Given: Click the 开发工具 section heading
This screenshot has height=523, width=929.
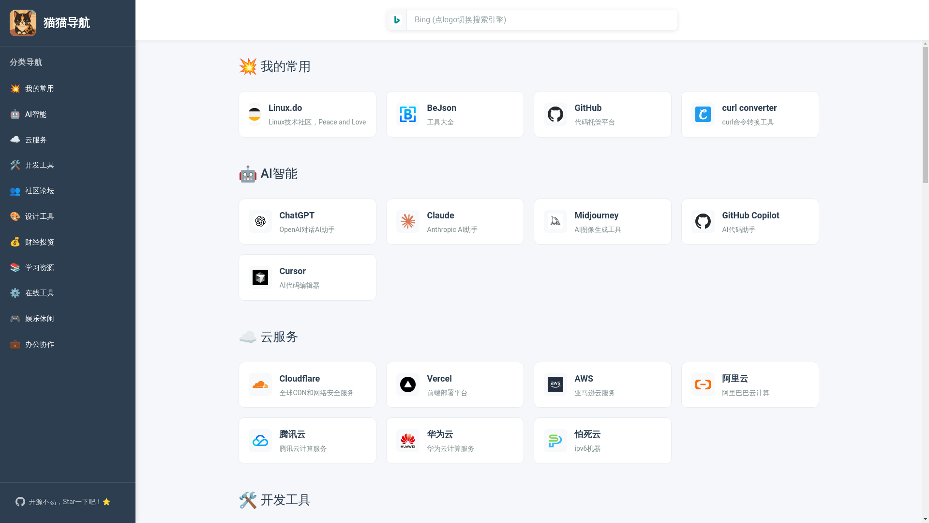Looking at the screenshot, I should pos(275,500).
